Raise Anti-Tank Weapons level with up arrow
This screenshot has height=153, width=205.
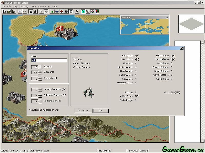40,95
